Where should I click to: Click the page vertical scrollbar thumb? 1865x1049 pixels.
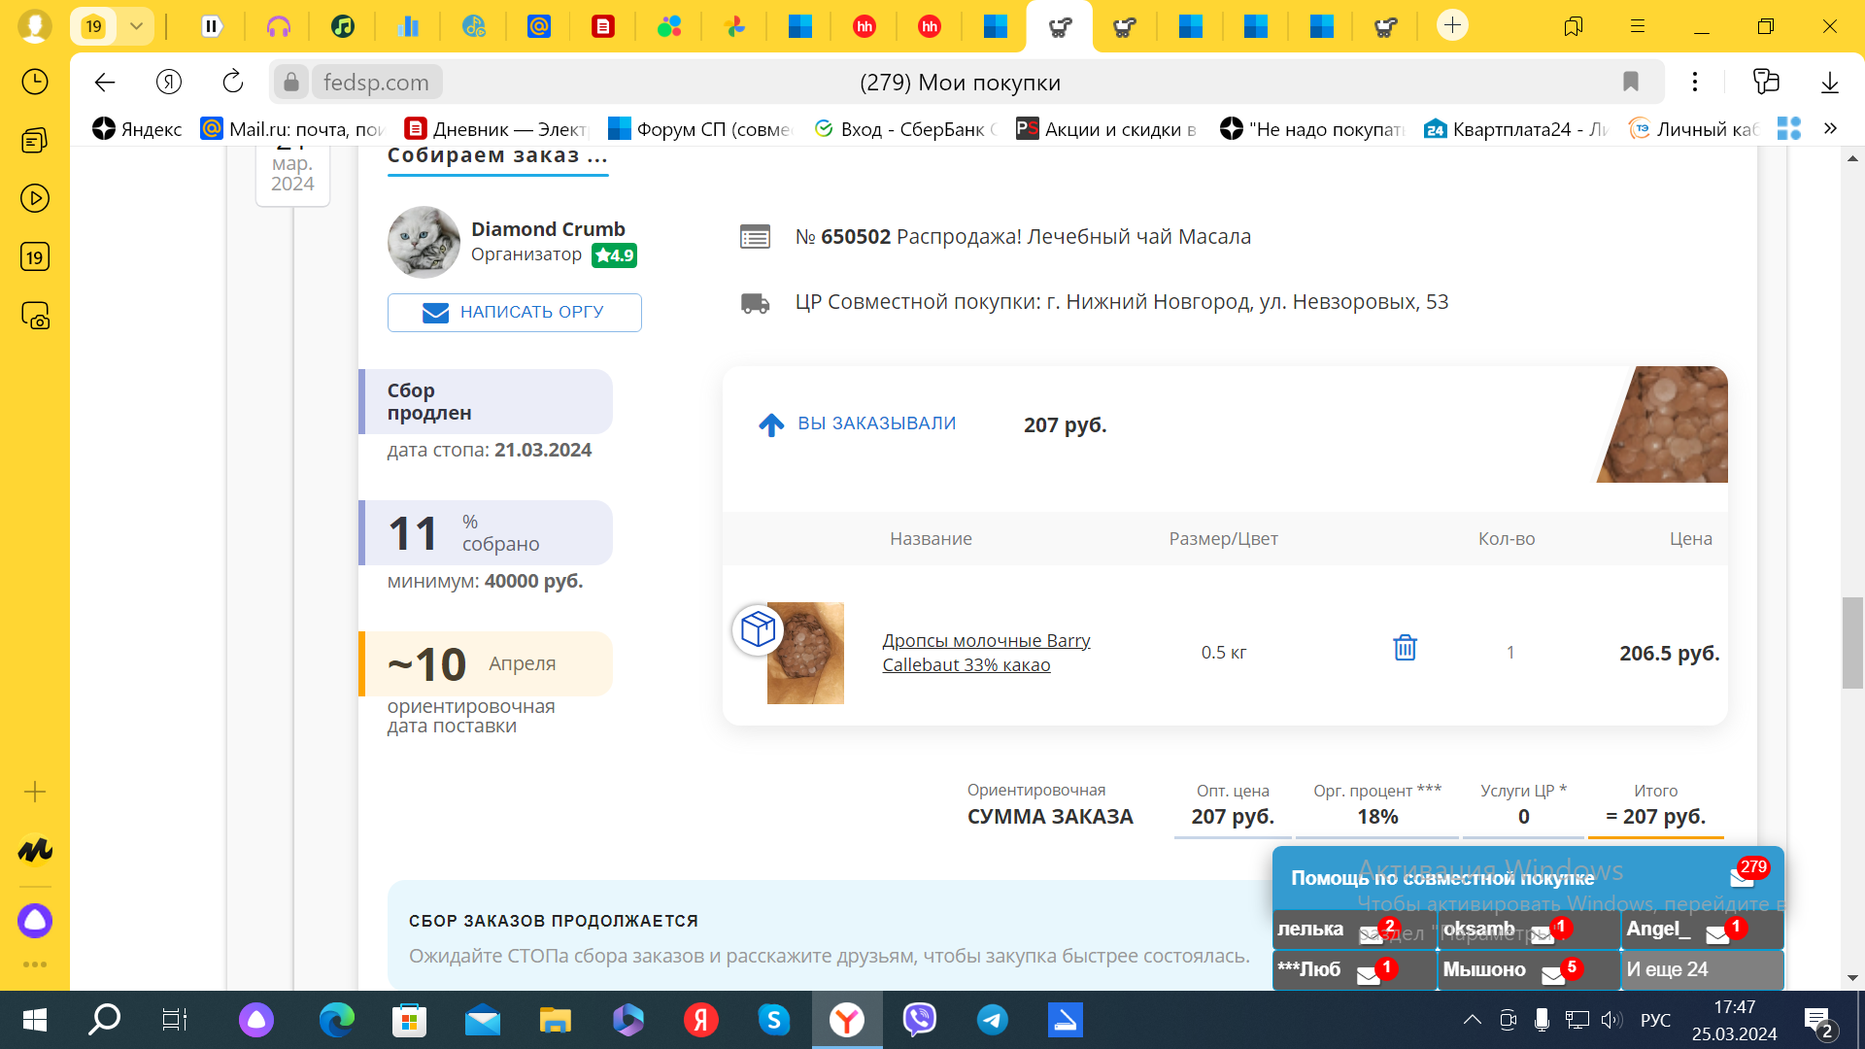pos(1852,643)
